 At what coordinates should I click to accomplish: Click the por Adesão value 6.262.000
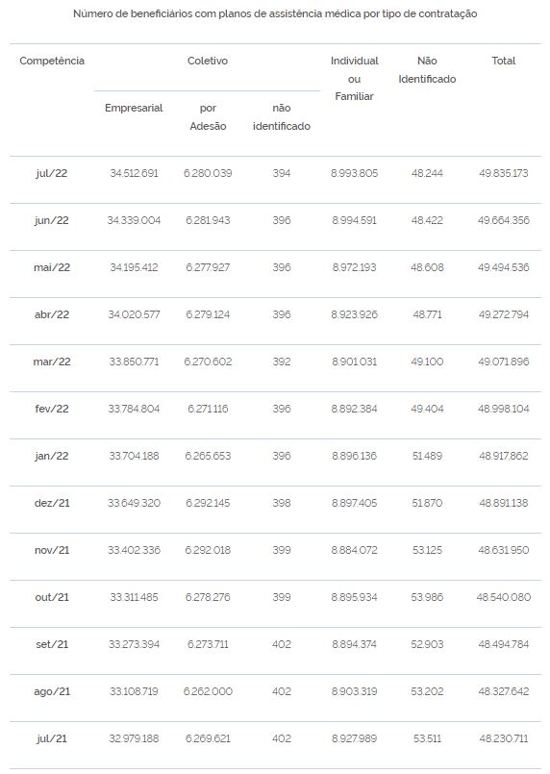[208, 691]
